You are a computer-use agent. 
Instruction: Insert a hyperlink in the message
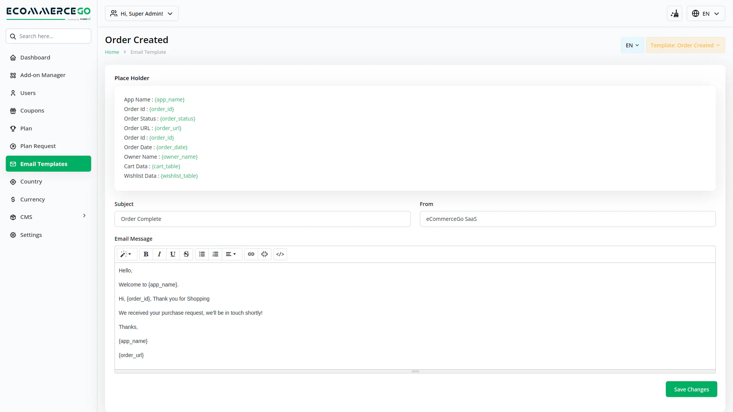pos(251,254)
